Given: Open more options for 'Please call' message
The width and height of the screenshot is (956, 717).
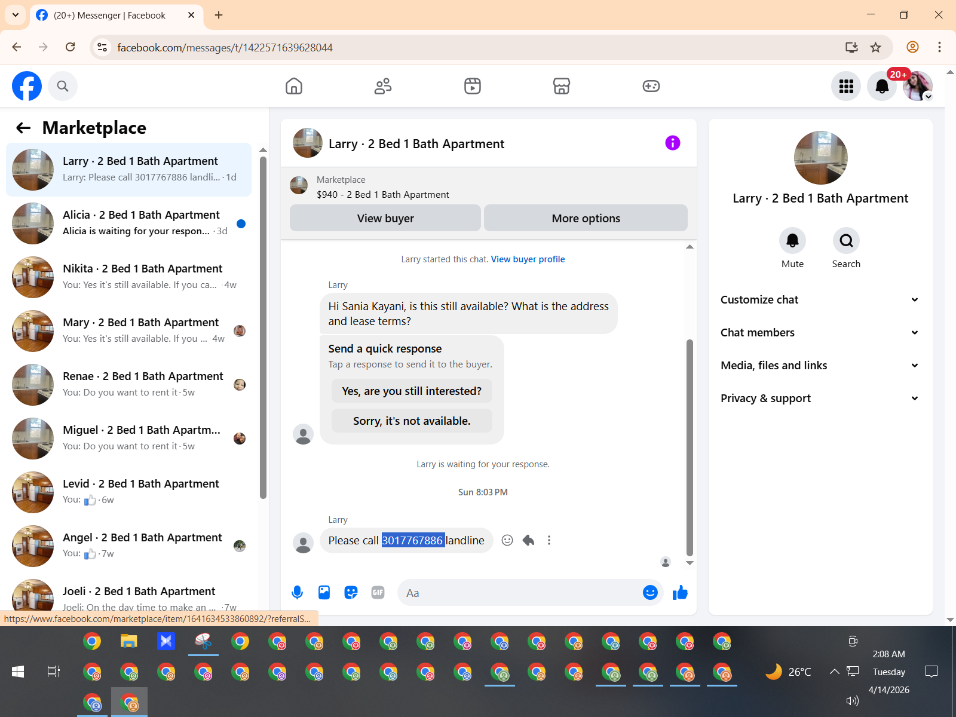Looking at the screenshot, I should pos(549,540).
